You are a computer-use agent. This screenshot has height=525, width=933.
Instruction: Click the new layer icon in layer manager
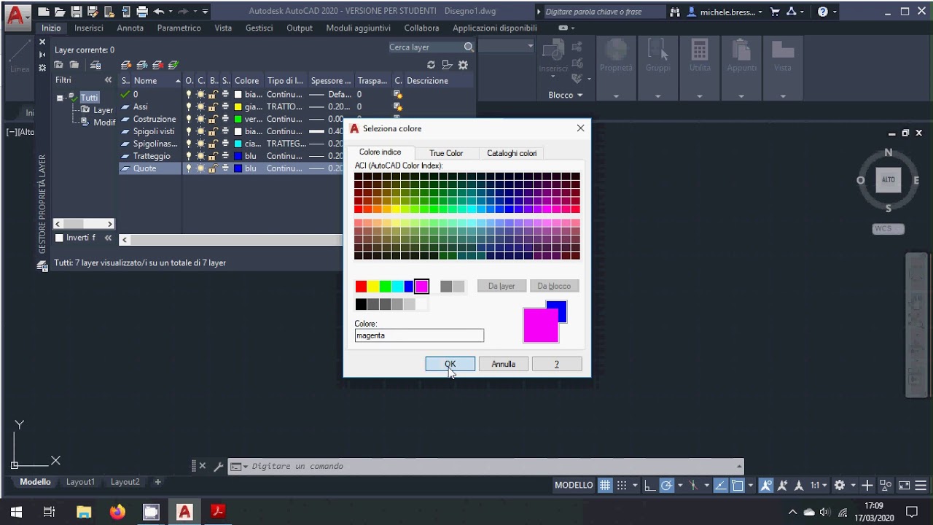pos(126,65)
